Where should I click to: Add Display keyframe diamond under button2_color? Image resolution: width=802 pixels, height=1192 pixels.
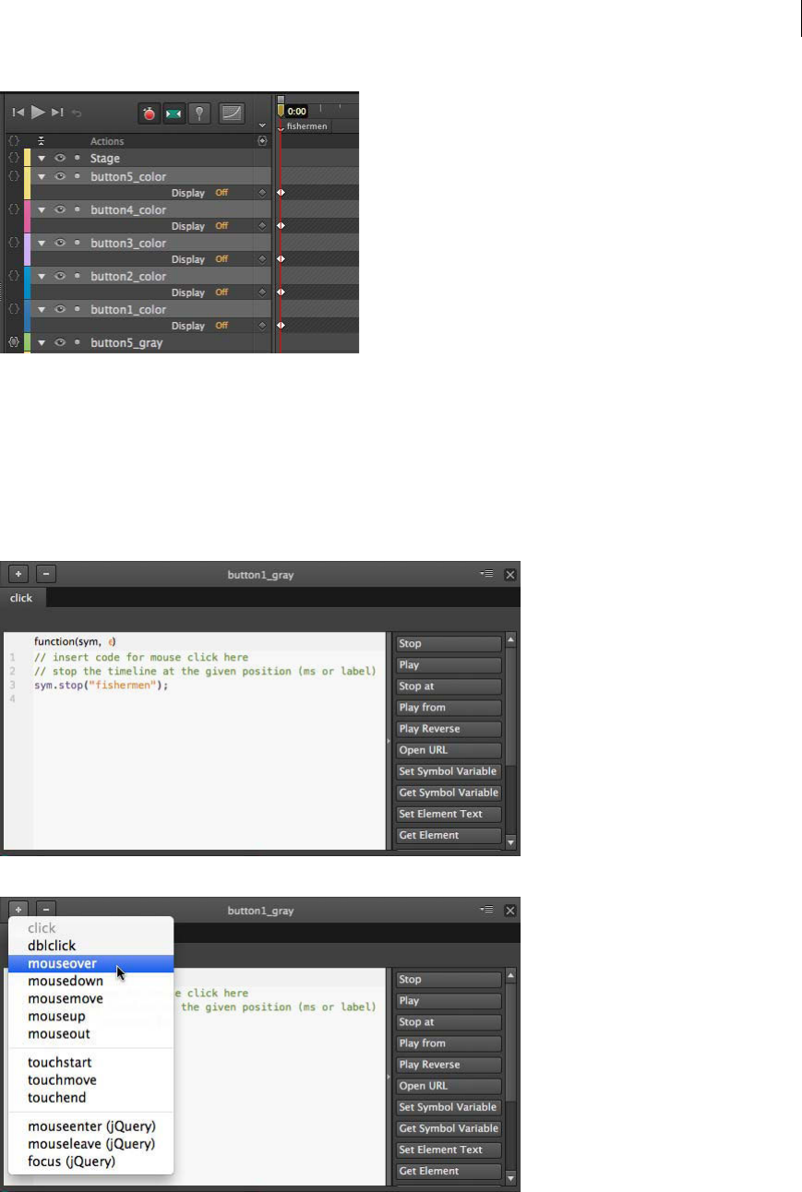[262, 292]
